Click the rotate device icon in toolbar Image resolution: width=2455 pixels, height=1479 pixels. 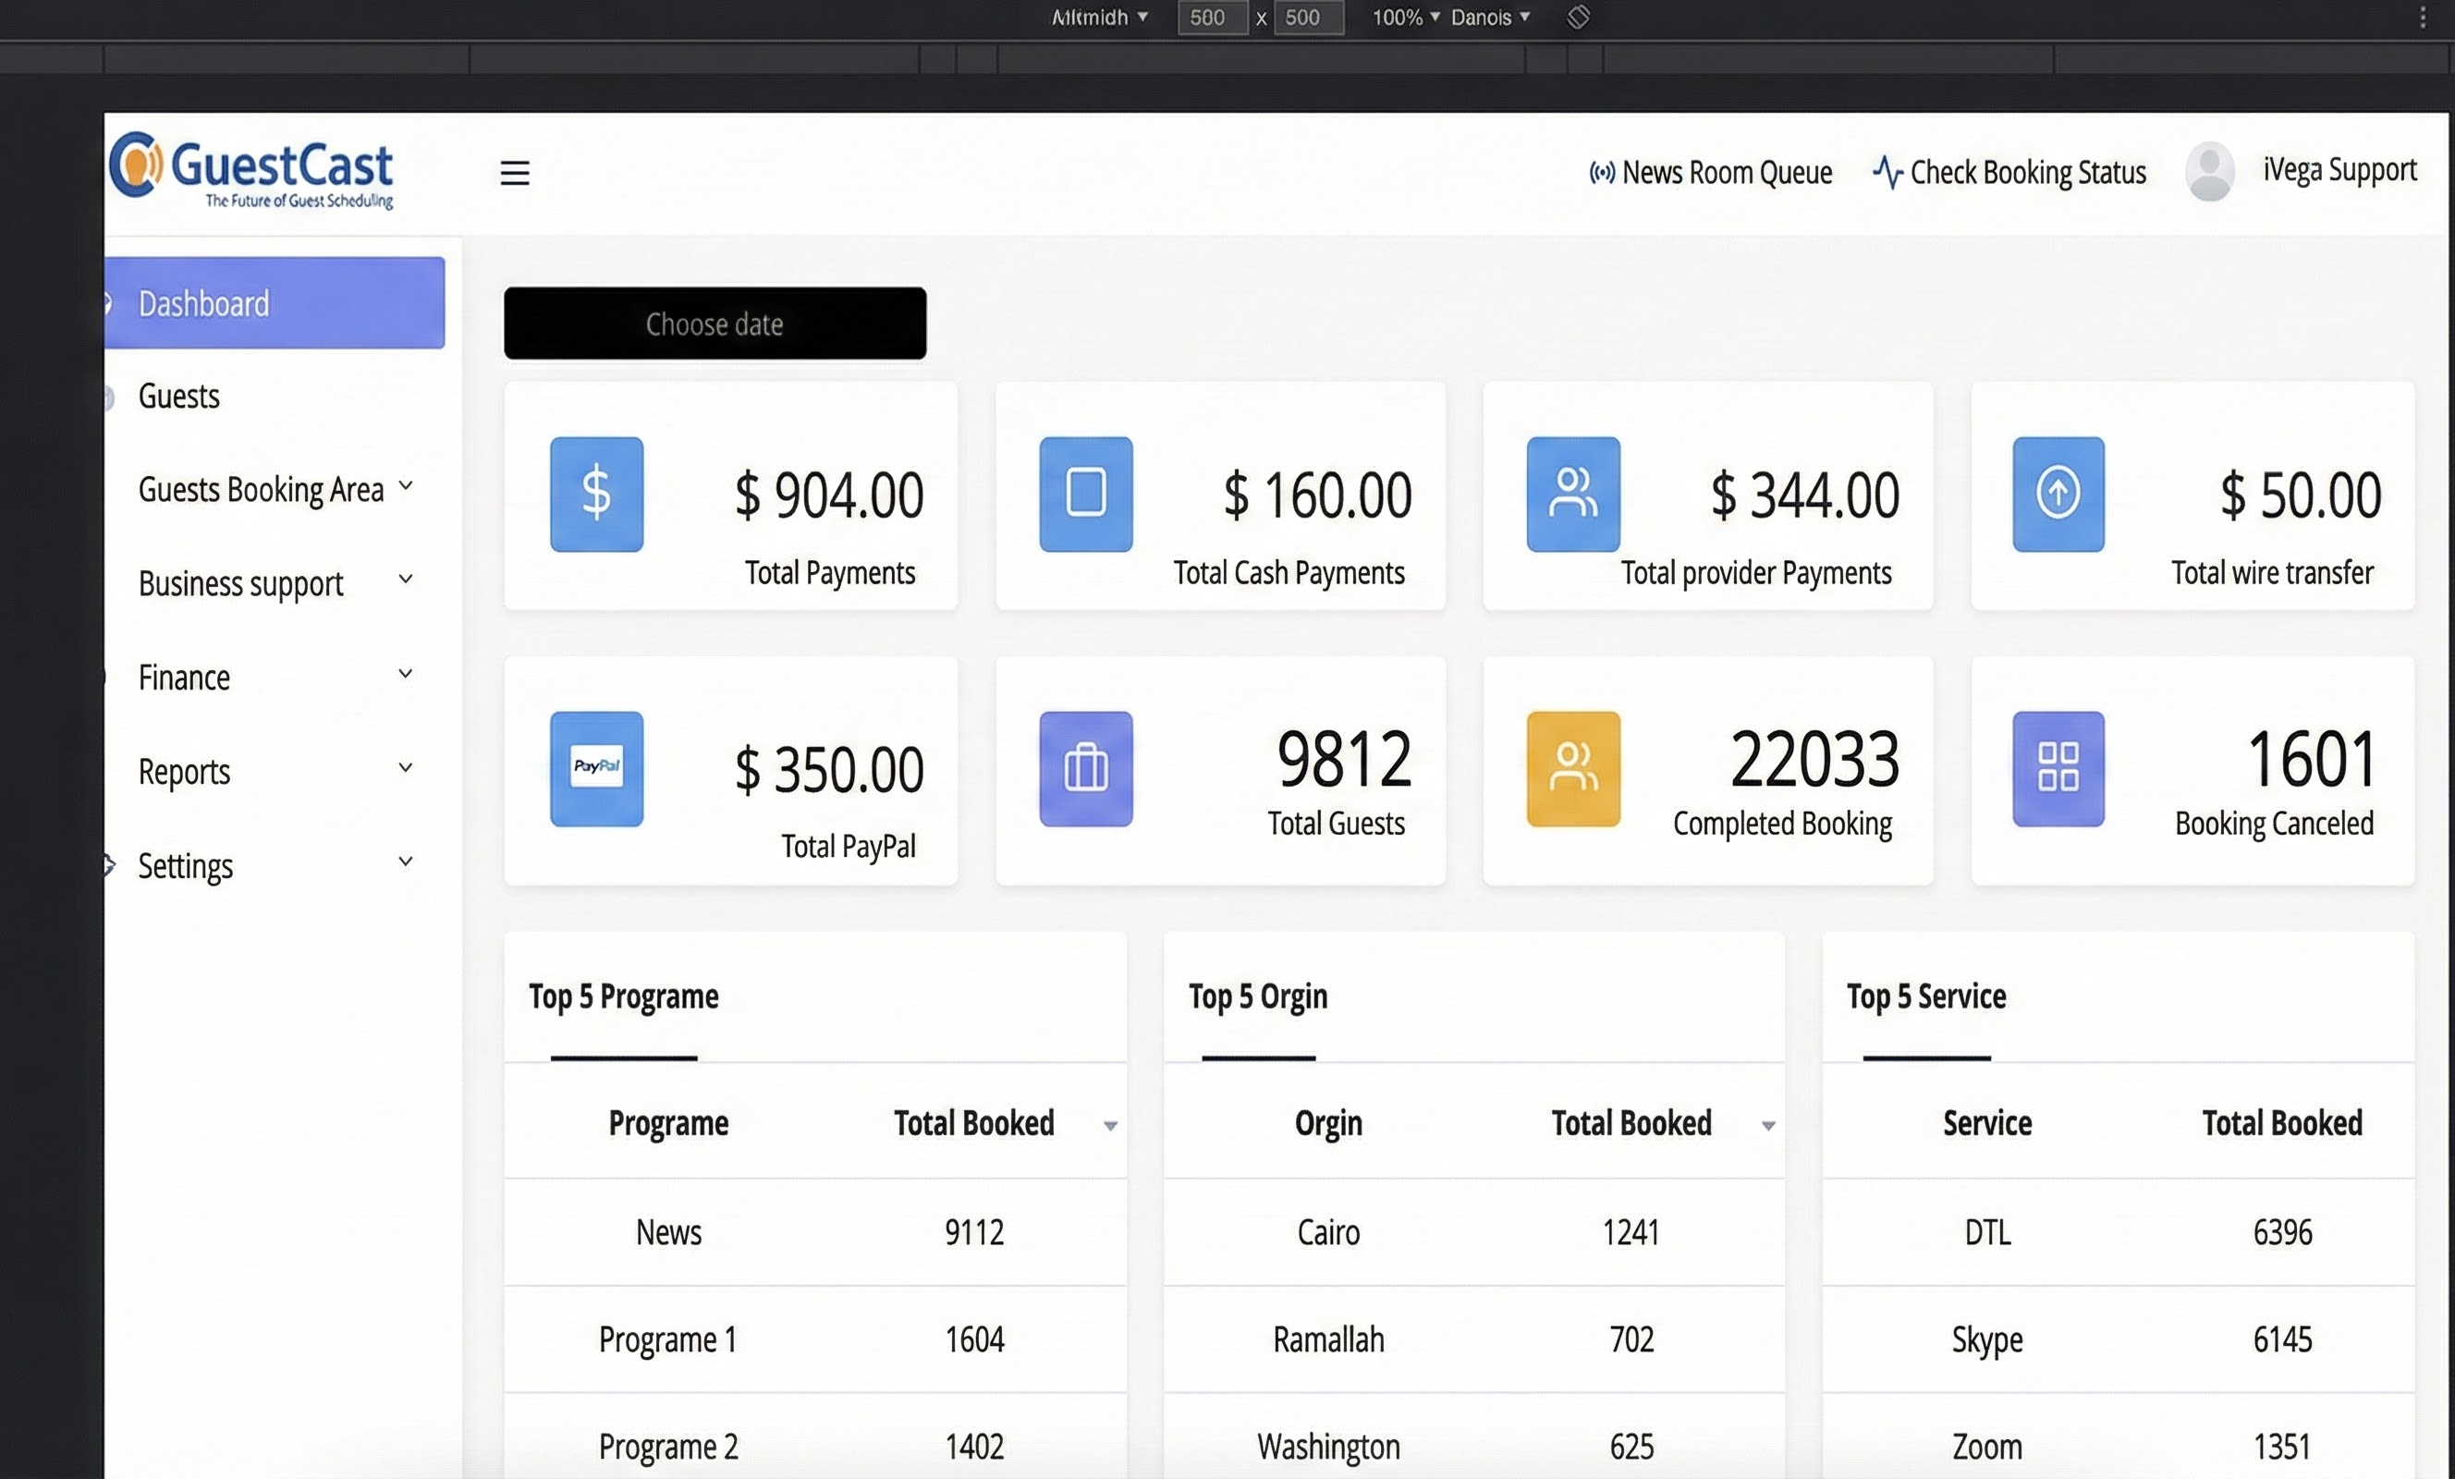coord(1578,17)
